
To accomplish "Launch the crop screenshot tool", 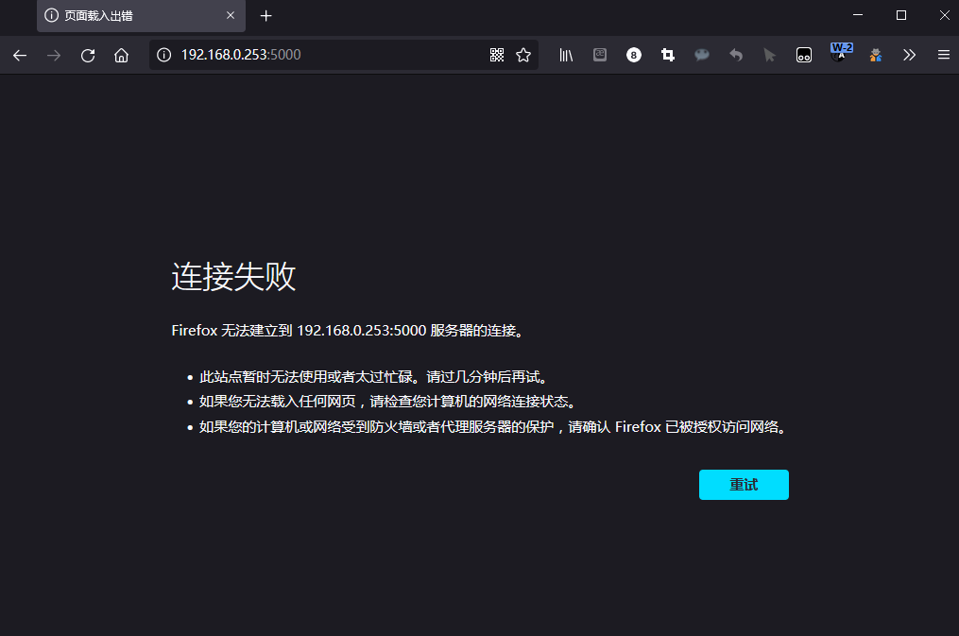I will 668,55.
